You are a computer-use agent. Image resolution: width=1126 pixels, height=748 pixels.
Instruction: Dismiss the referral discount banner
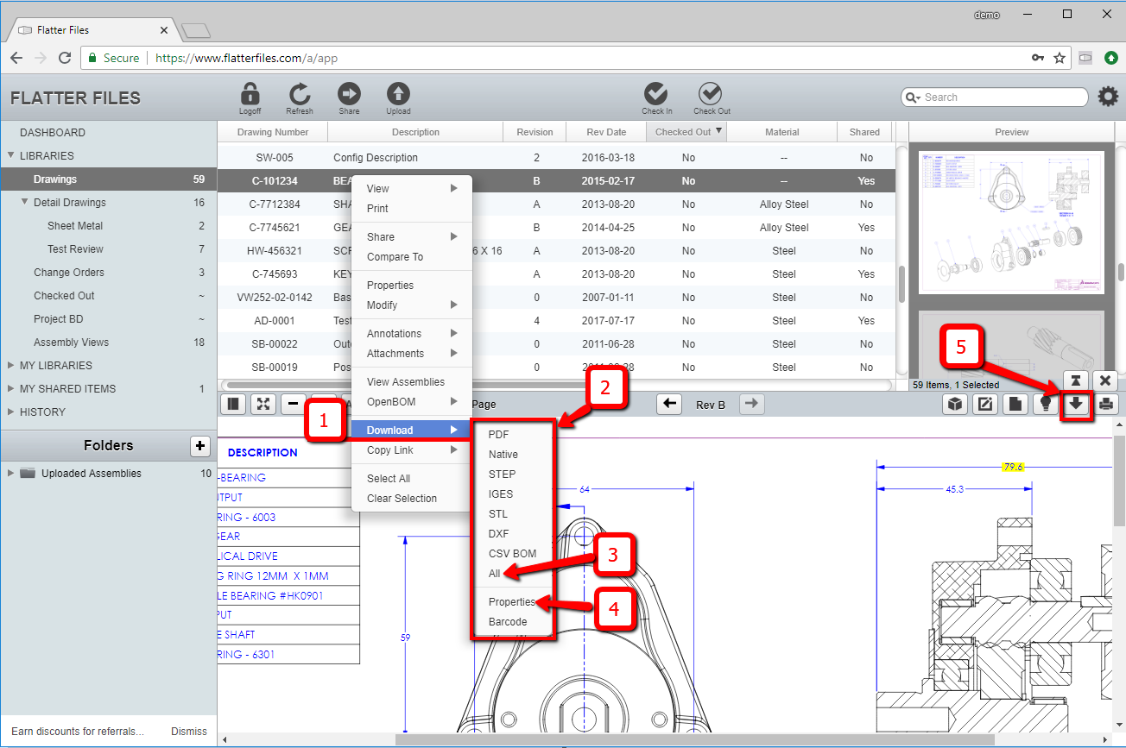point(189,731)
